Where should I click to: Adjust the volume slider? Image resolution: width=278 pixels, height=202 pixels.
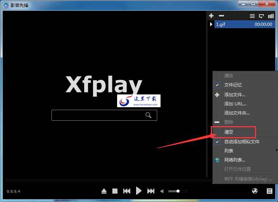point(178,191)
